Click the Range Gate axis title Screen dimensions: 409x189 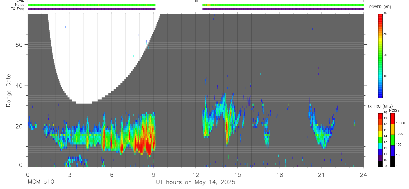pos(9,91)
